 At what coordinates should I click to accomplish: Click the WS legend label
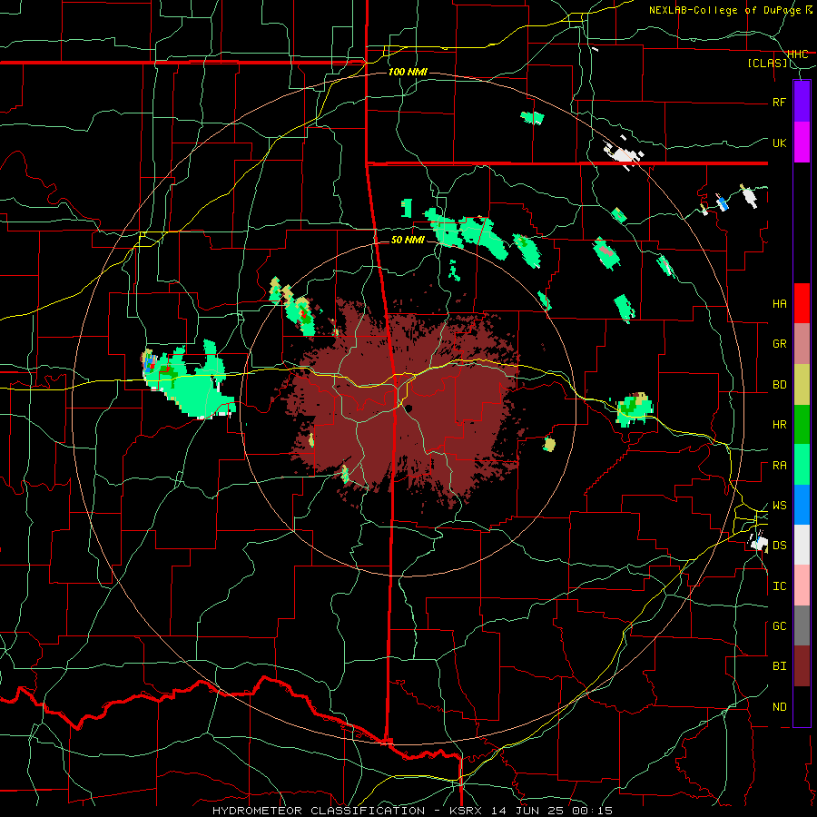point(780,506)
